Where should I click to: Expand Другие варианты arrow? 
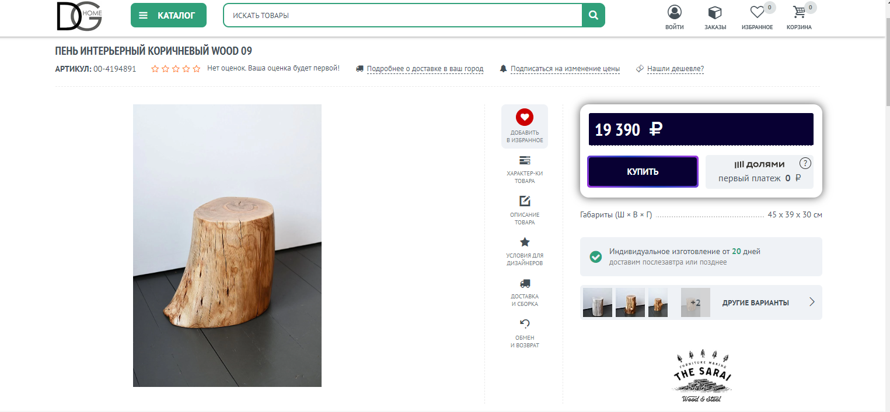[x=812, y=302]
